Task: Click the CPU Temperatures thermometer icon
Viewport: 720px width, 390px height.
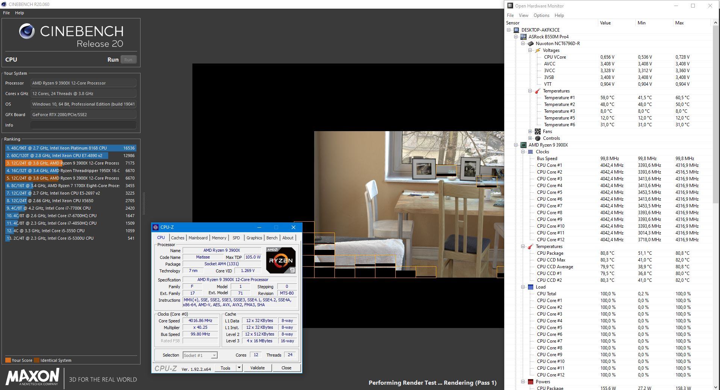Action: [x=531, y=246]
